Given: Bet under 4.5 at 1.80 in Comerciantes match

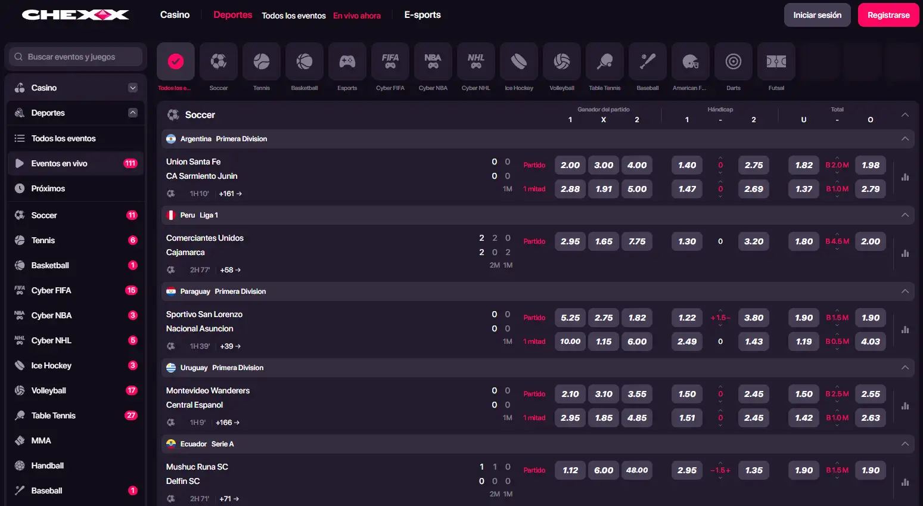Looking at the screenshot, I should point(804,241).
